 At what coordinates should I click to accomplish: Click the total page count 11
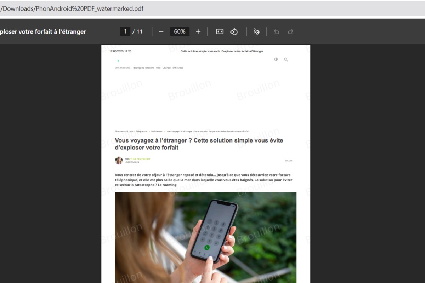tap(140, 31)
